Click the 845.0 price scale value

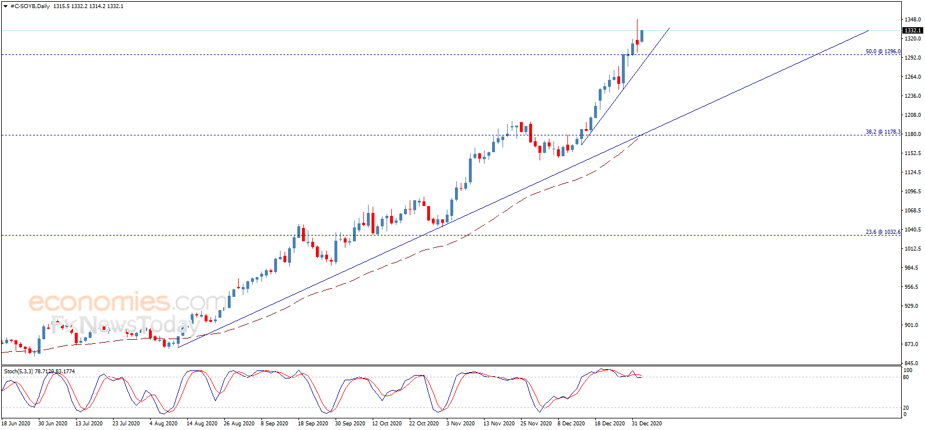pyautogui.click(x=911, y=363)
